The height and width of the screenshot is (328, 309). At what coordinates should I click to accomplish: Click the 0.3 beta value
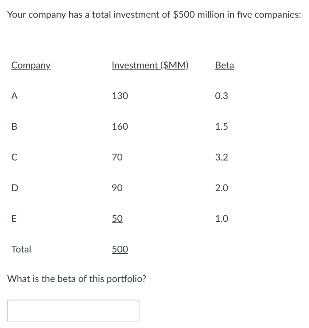222,96
